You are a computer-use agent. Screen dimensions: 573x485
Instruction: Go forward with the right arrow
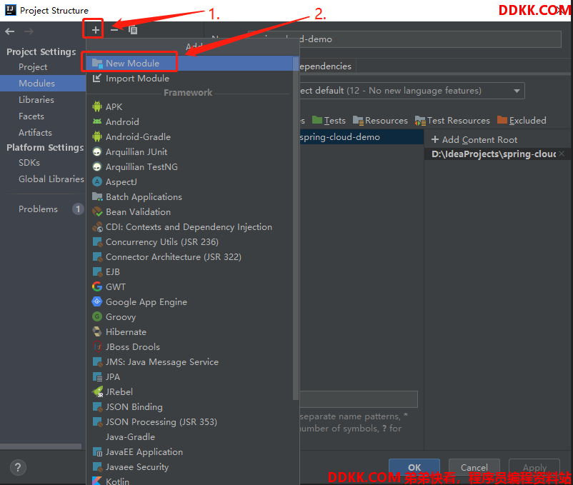29,31
